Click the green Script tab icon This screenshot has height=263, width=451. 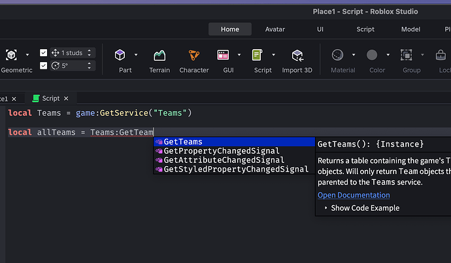coord(36,98)
